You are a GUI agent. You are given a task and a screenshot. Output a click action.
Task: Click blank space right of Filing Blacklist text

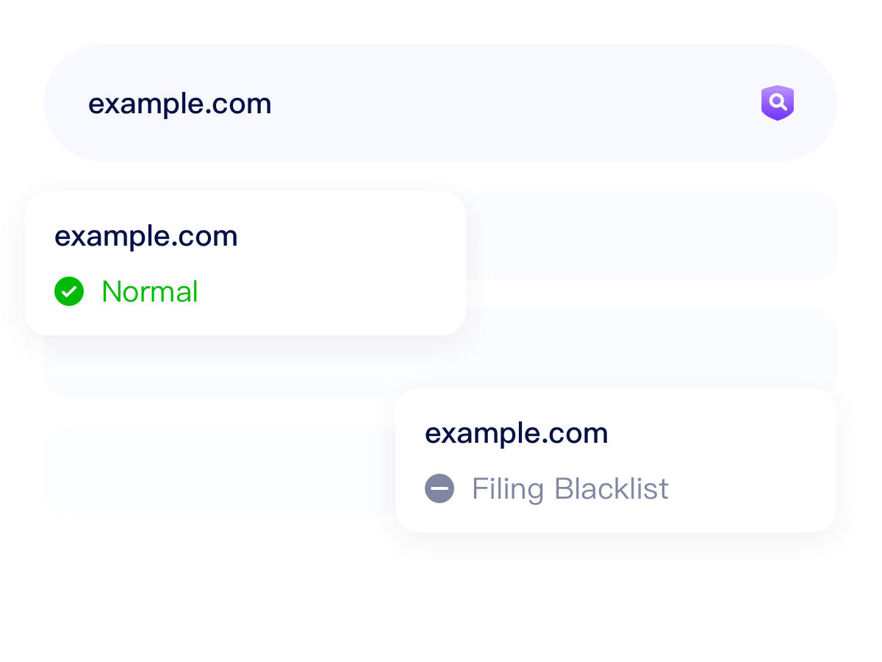(750, 488)
